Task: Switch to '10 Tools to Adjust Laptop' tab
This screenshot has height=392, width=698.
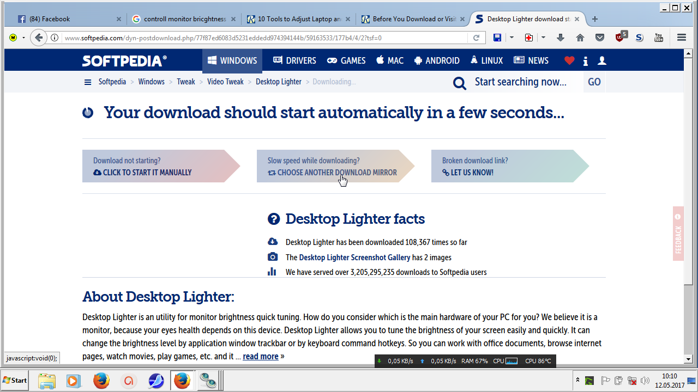Action: click(298, 19)
